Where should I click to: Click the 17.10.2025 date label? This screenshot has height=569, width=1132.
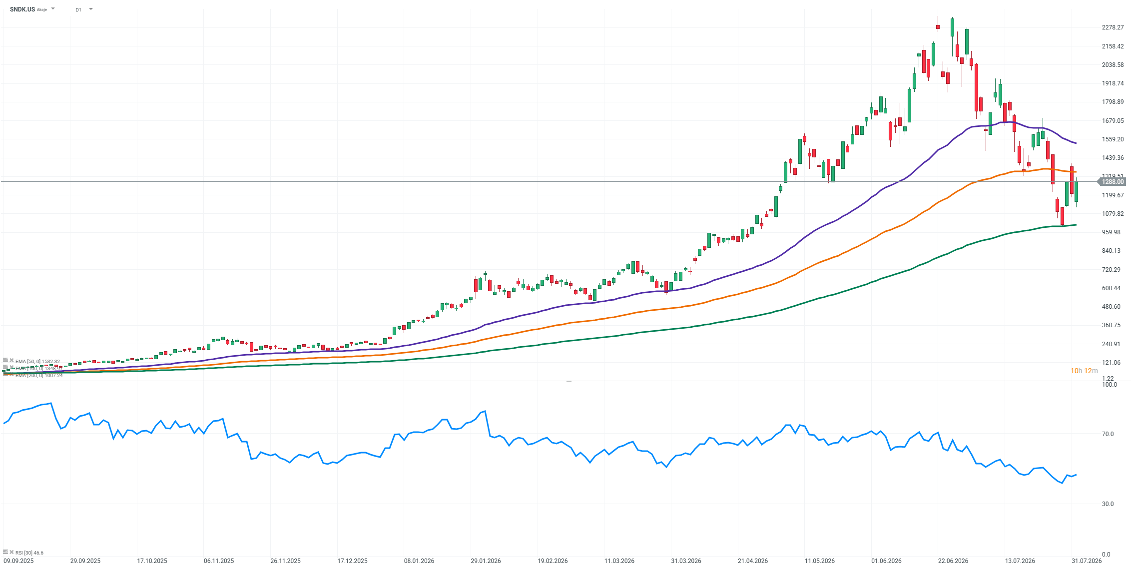(x=152, y=561)
